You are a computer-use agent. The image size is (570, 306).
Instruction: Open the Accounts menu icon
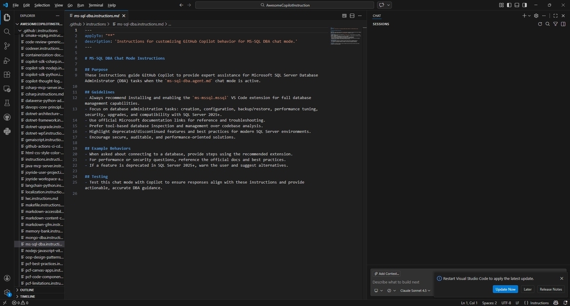[x=7, y=278]
